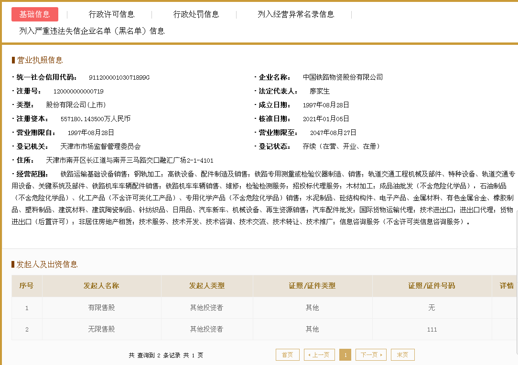Click company type 股份有限公司(上市)

click(x=76, y=105)
